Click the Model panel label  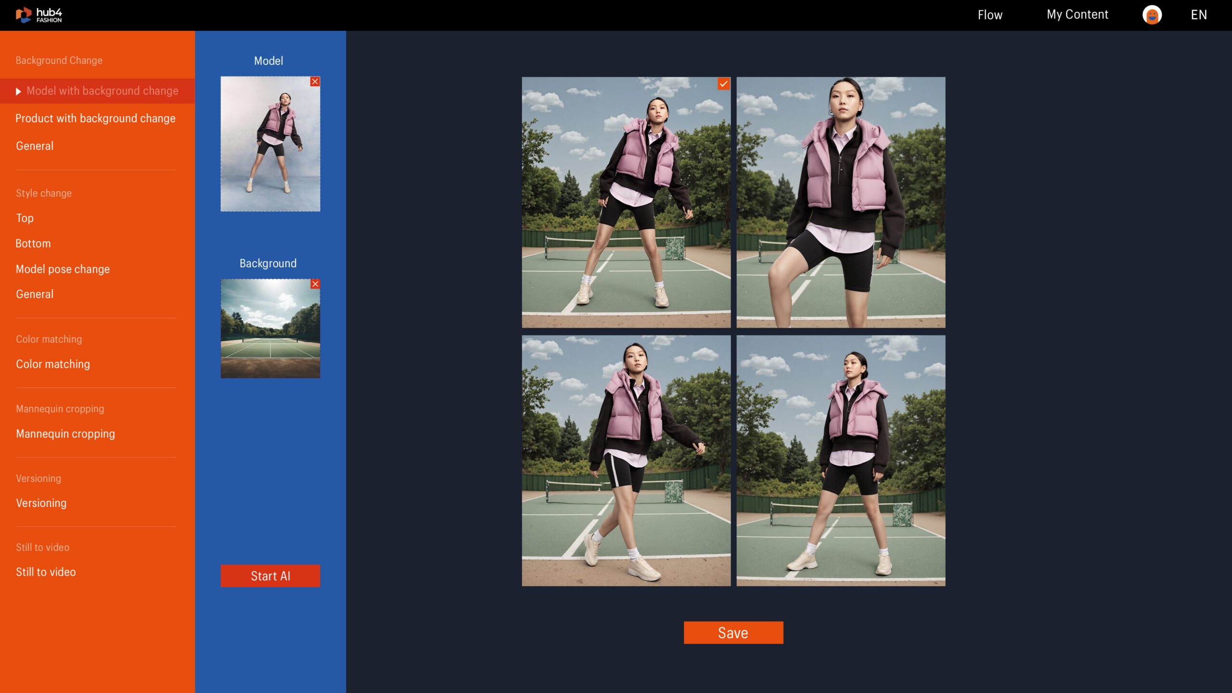[x=269, y=61]
